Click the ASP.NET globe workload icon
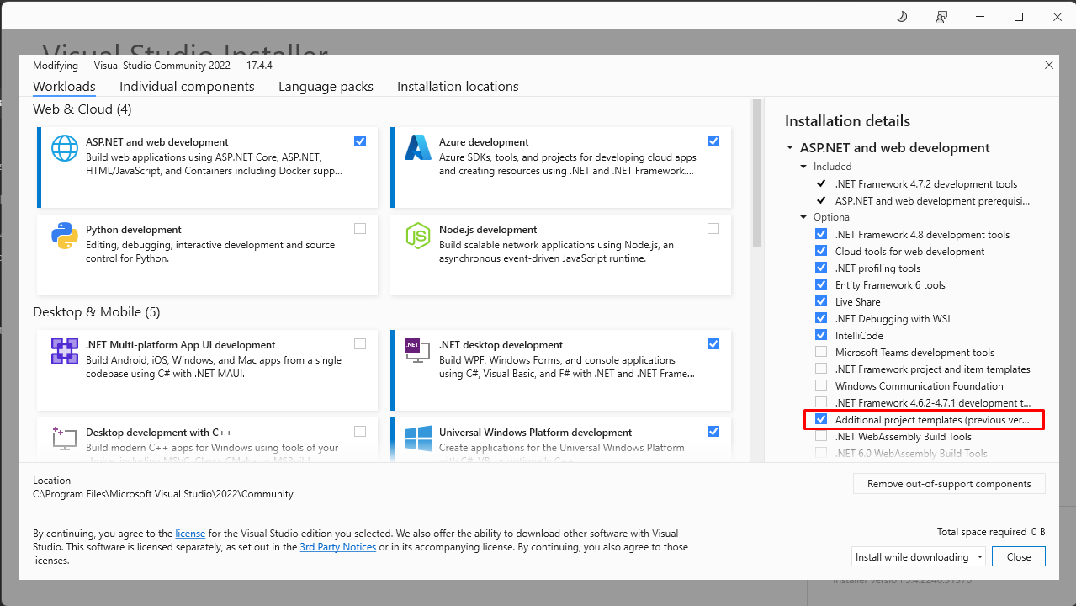The height and width of the screenshot is (606, 1076). pyautogui.click(x=65, y=148)
